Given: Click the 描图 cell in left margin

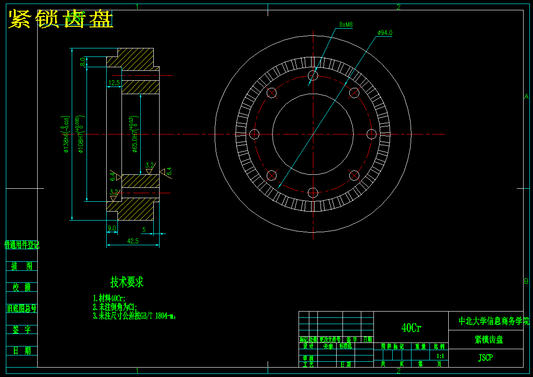Looking at the screenshot, I should point(22,266).
